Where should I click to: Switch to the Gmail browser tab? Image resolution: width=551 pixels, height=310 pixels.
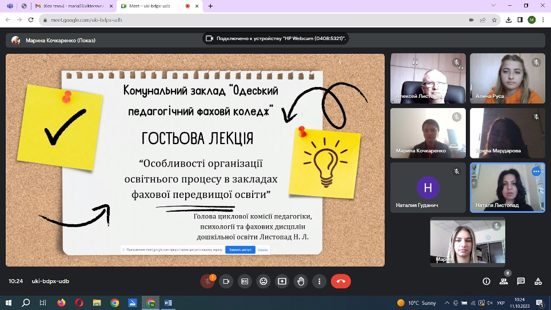click(73, 6)
